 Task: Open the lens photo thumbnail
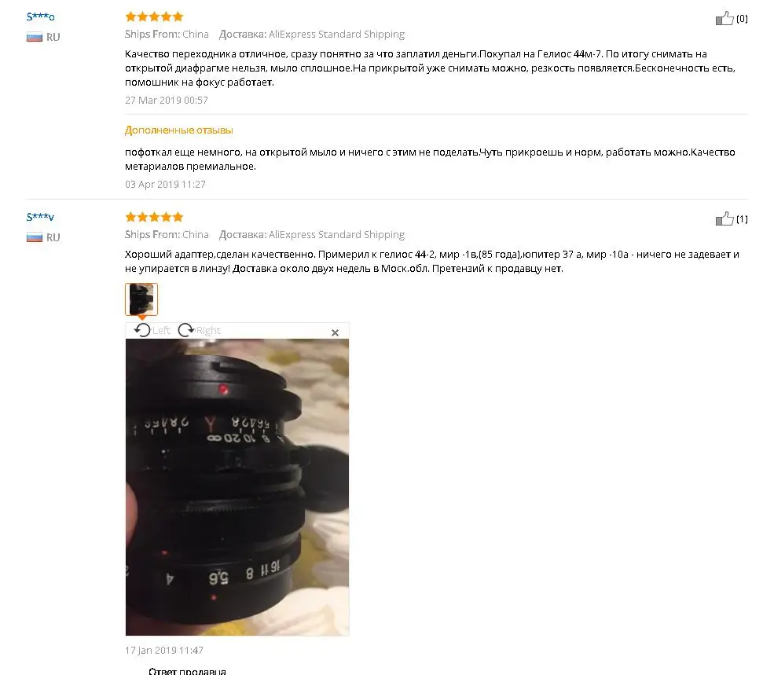[x=141, y=299]
